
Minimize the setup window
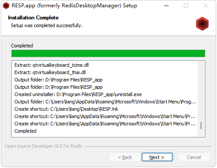[167, 6]
